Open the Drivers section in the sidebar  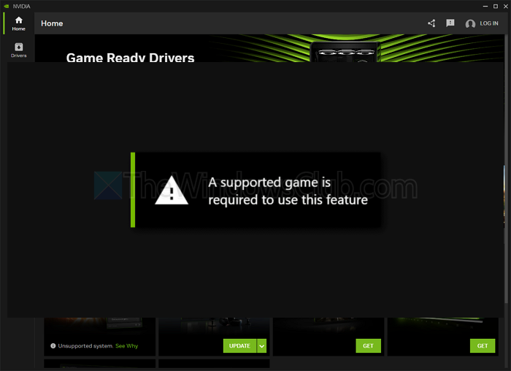(x=18, y=50)
